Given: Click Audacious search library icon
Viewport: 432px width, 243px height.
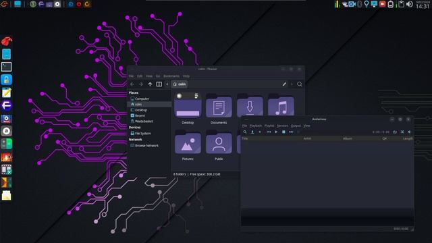Looking at the screenshot, I should [245, 132].
